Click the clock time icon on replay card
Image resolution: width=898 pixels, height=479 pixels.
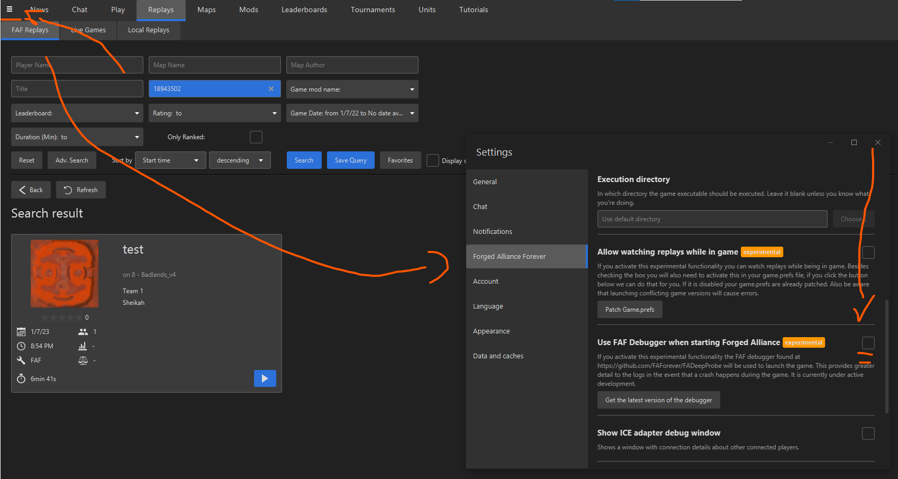coord(21,346)
